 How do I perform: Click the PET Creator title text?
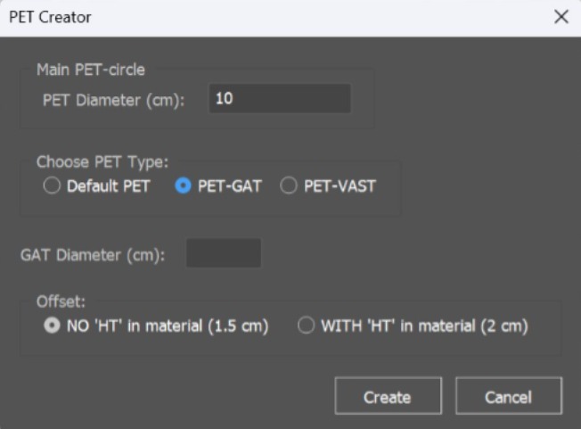click(x=50, y=17)
